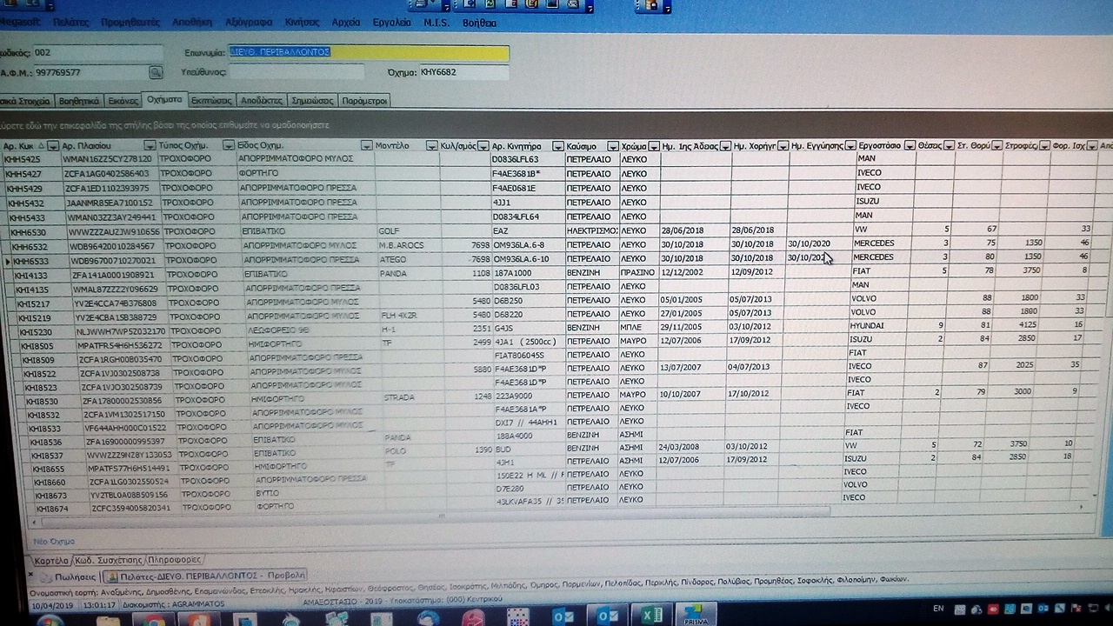Open the Εργαλεία menu
This screenshot has width=1113, height=626.
coord(390,23)
